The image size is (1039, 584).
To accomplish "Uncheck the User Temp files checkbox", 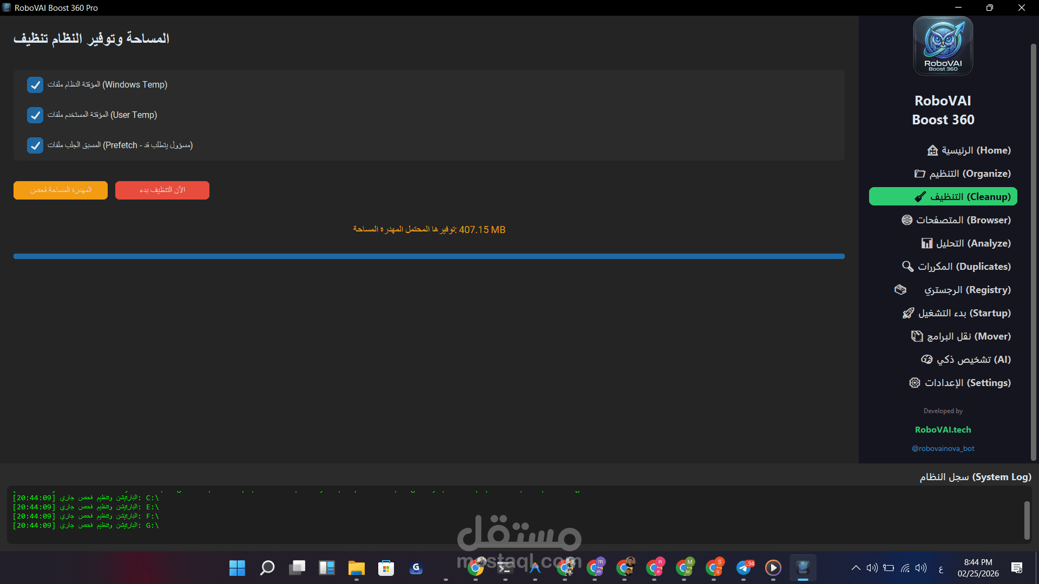I will (x=35, y=115).
